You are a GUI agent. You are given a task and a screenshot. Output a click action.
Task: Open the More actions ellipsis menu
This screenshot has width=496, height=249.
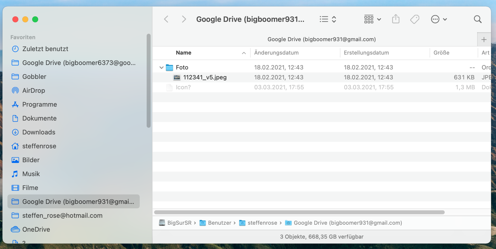[x=439, y=19]
